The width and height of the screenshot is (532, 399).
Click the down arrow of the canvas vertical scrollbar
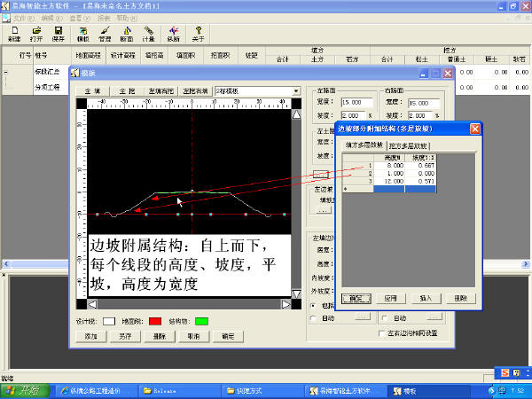(296, 293)
